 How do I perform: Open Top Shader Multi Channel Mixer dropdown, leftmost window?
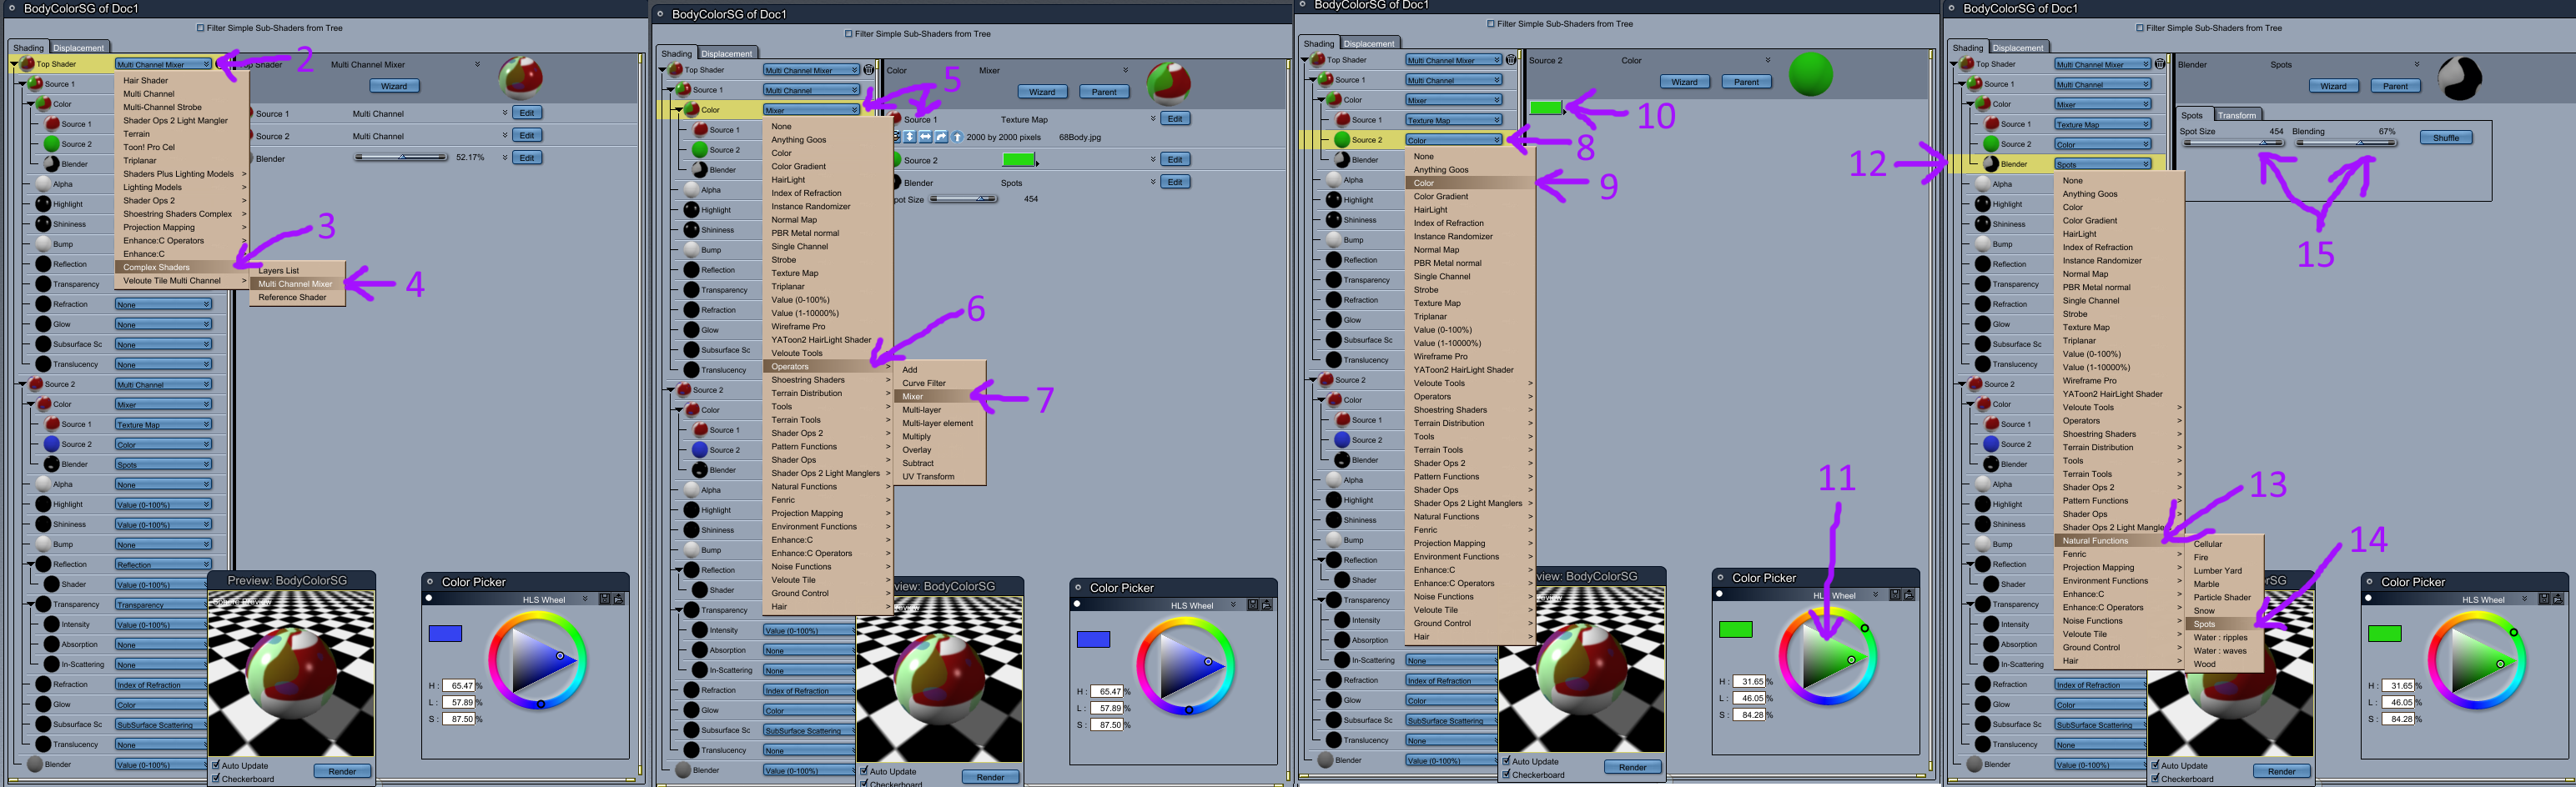pos(163,64)
